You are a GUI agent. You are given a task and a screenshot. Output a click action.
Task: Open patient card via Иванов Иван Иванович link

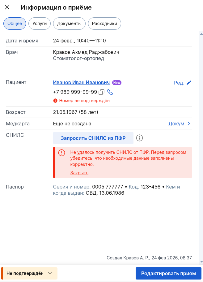coord(82,82)
